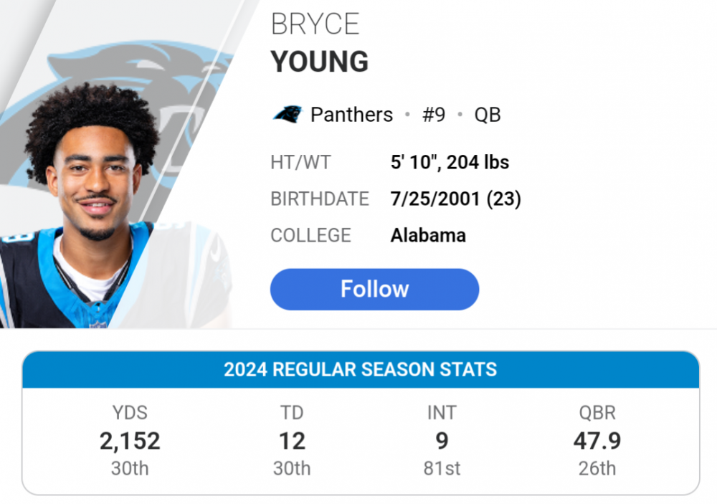Click the INT value 9
The width and height of the screenshot is (717, 504).
coord(442,441)
